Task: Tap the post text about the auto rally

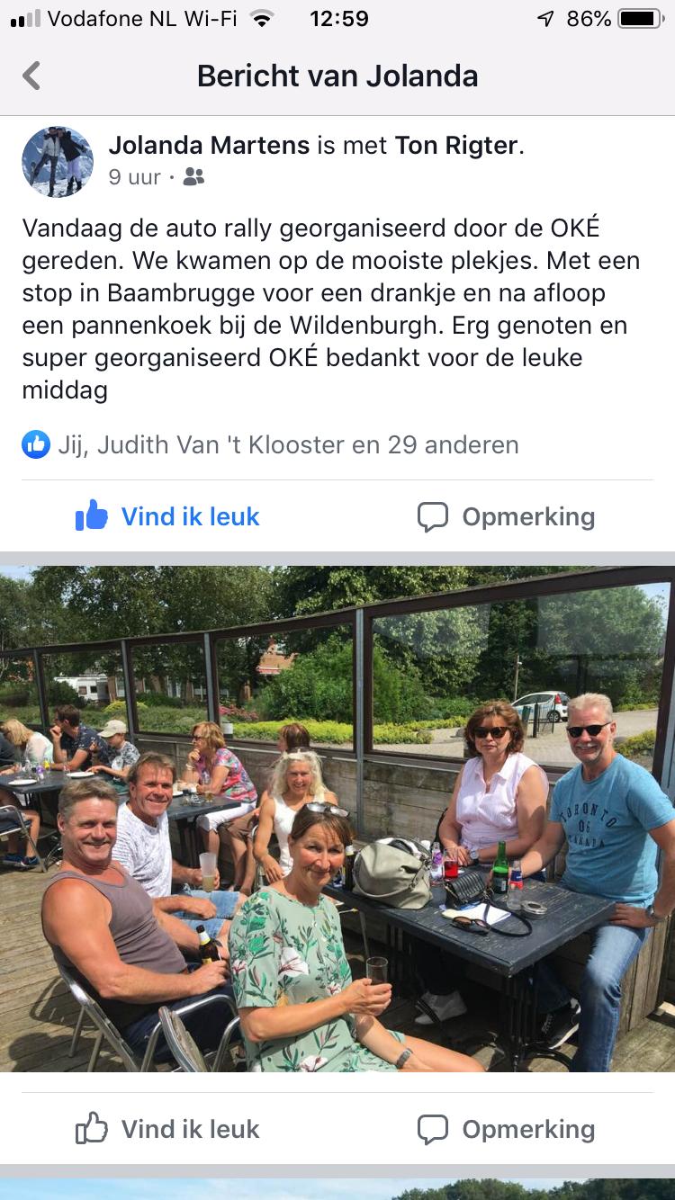Action: coord(331,309)
